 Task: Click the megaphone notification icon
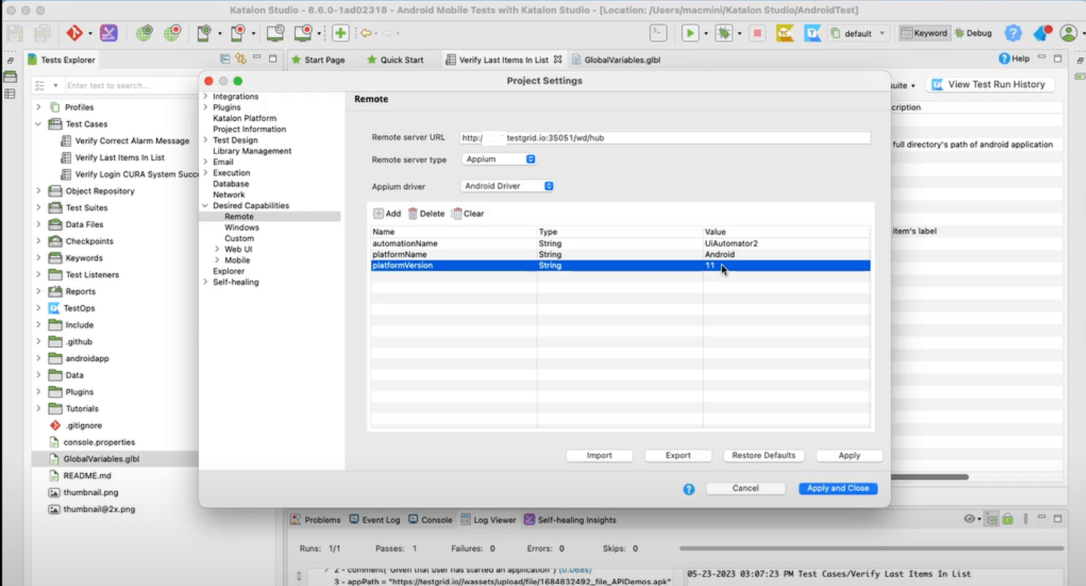(x=1042, y=33)
